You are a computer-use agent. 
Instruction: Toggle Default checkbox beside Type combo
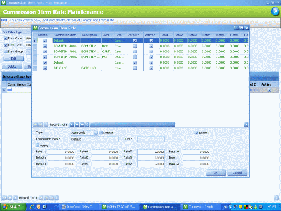[x=101, y=133]
